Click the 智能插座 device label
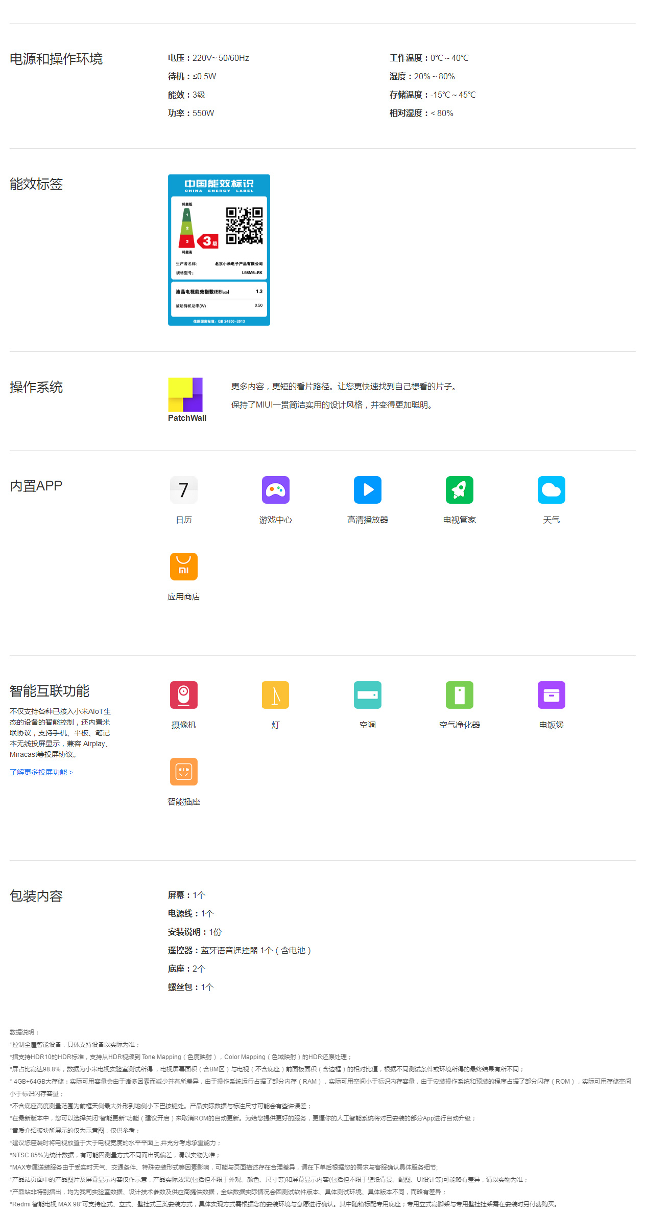The height and width of the screenshot is (1212, 645). pos(184,801)
